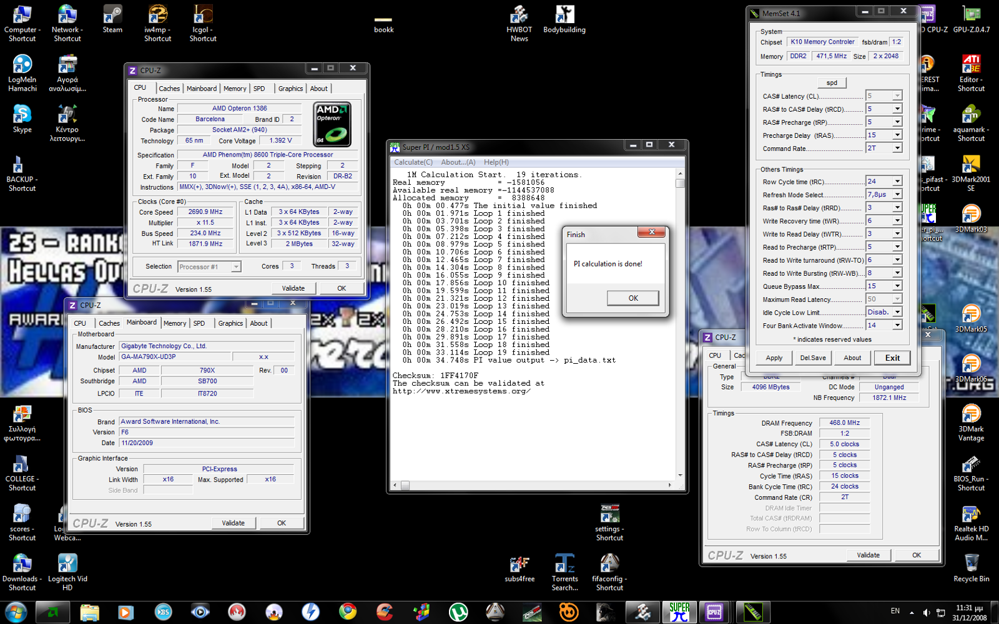This screenshot has height=624, width=999.
Task: Click the Super PI horizontal scrollbar thumb
Action: 405,485
